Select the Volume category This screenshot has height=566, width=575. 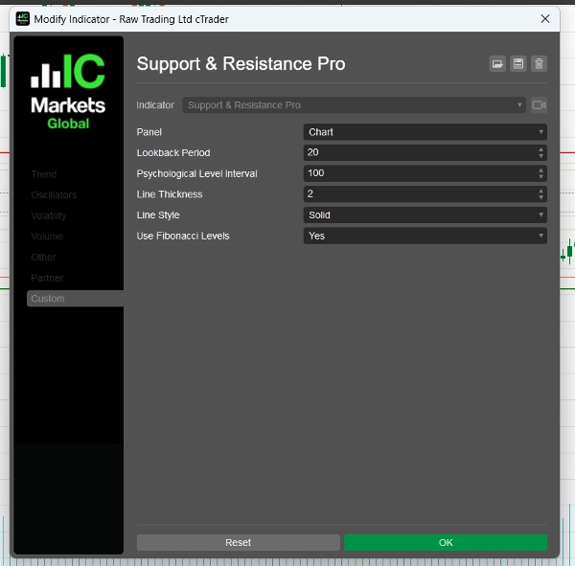coord(47,237)
